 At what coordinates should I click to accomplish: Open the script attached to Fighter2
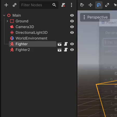(x=66, y=50)
